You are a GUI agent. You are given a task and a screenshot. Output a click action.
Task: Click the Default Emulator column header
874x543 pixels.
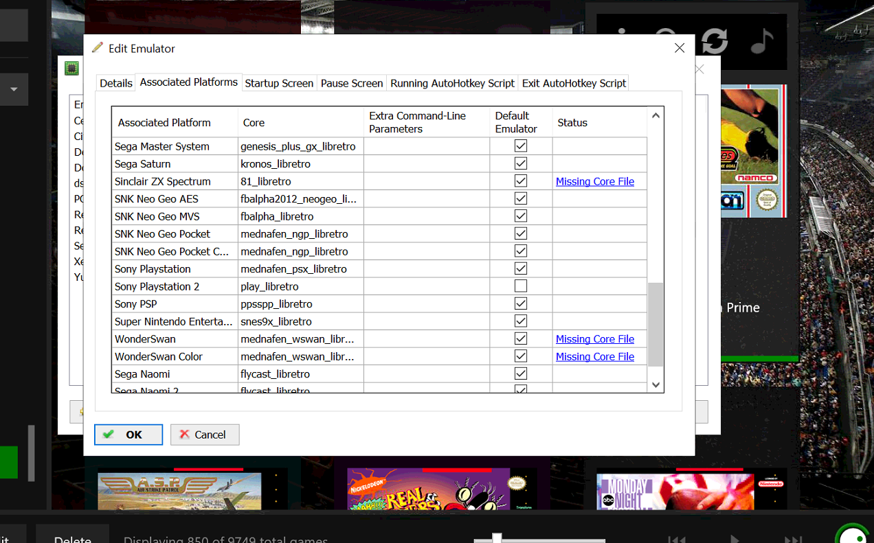521,122
